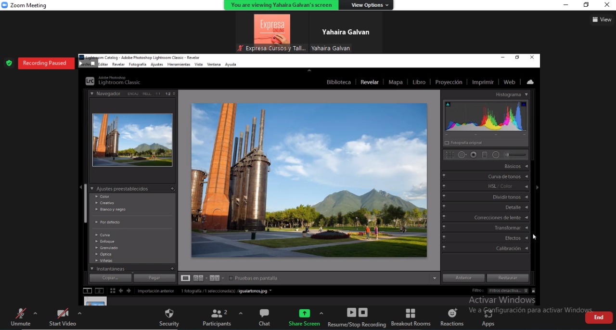Viewport: 616px width, 330px height.
Task: Switch to Biblioteca module
Action: pos(339,82)
